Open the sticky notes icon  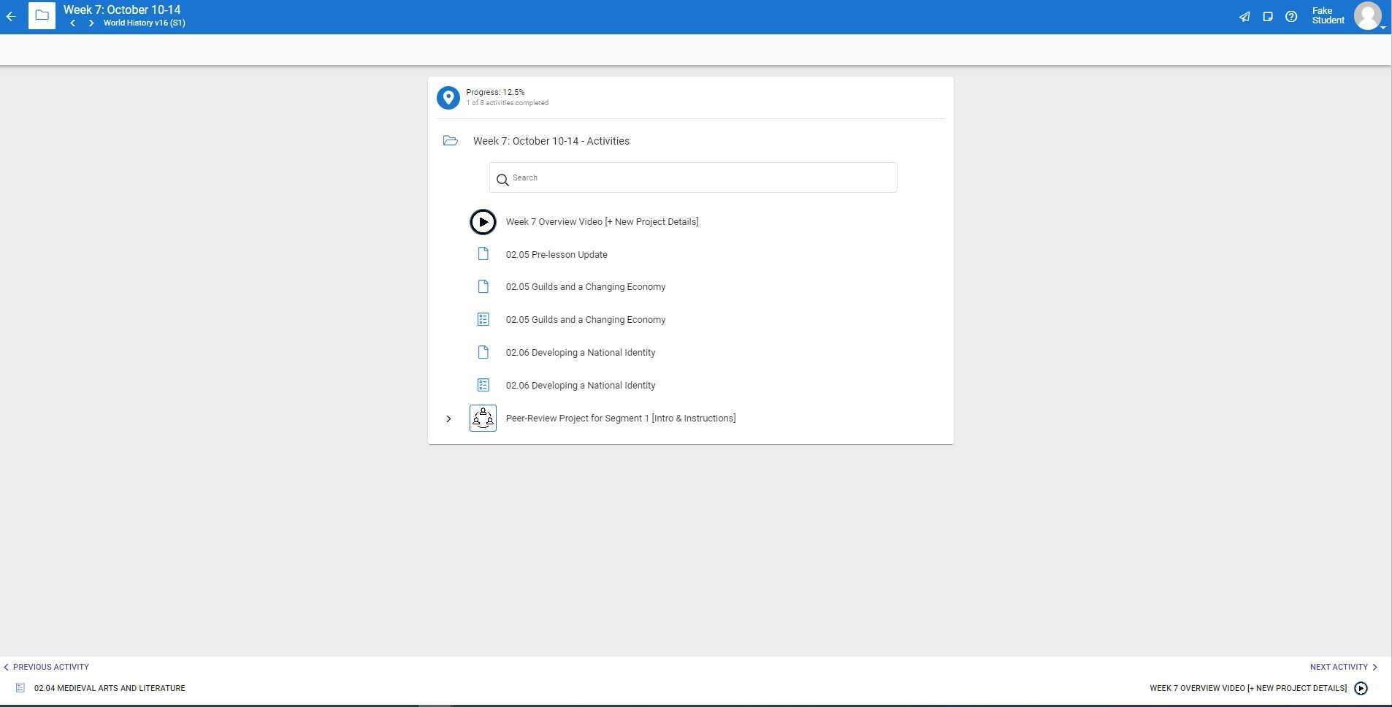[1268, 17]
